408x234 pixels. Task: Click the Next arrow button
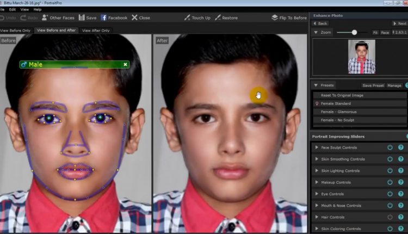[400, 23]
